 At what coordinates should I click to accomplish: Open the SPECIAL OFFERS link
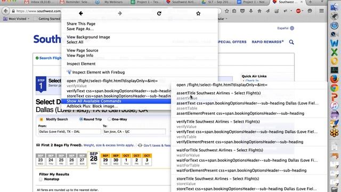click(232, 42)
